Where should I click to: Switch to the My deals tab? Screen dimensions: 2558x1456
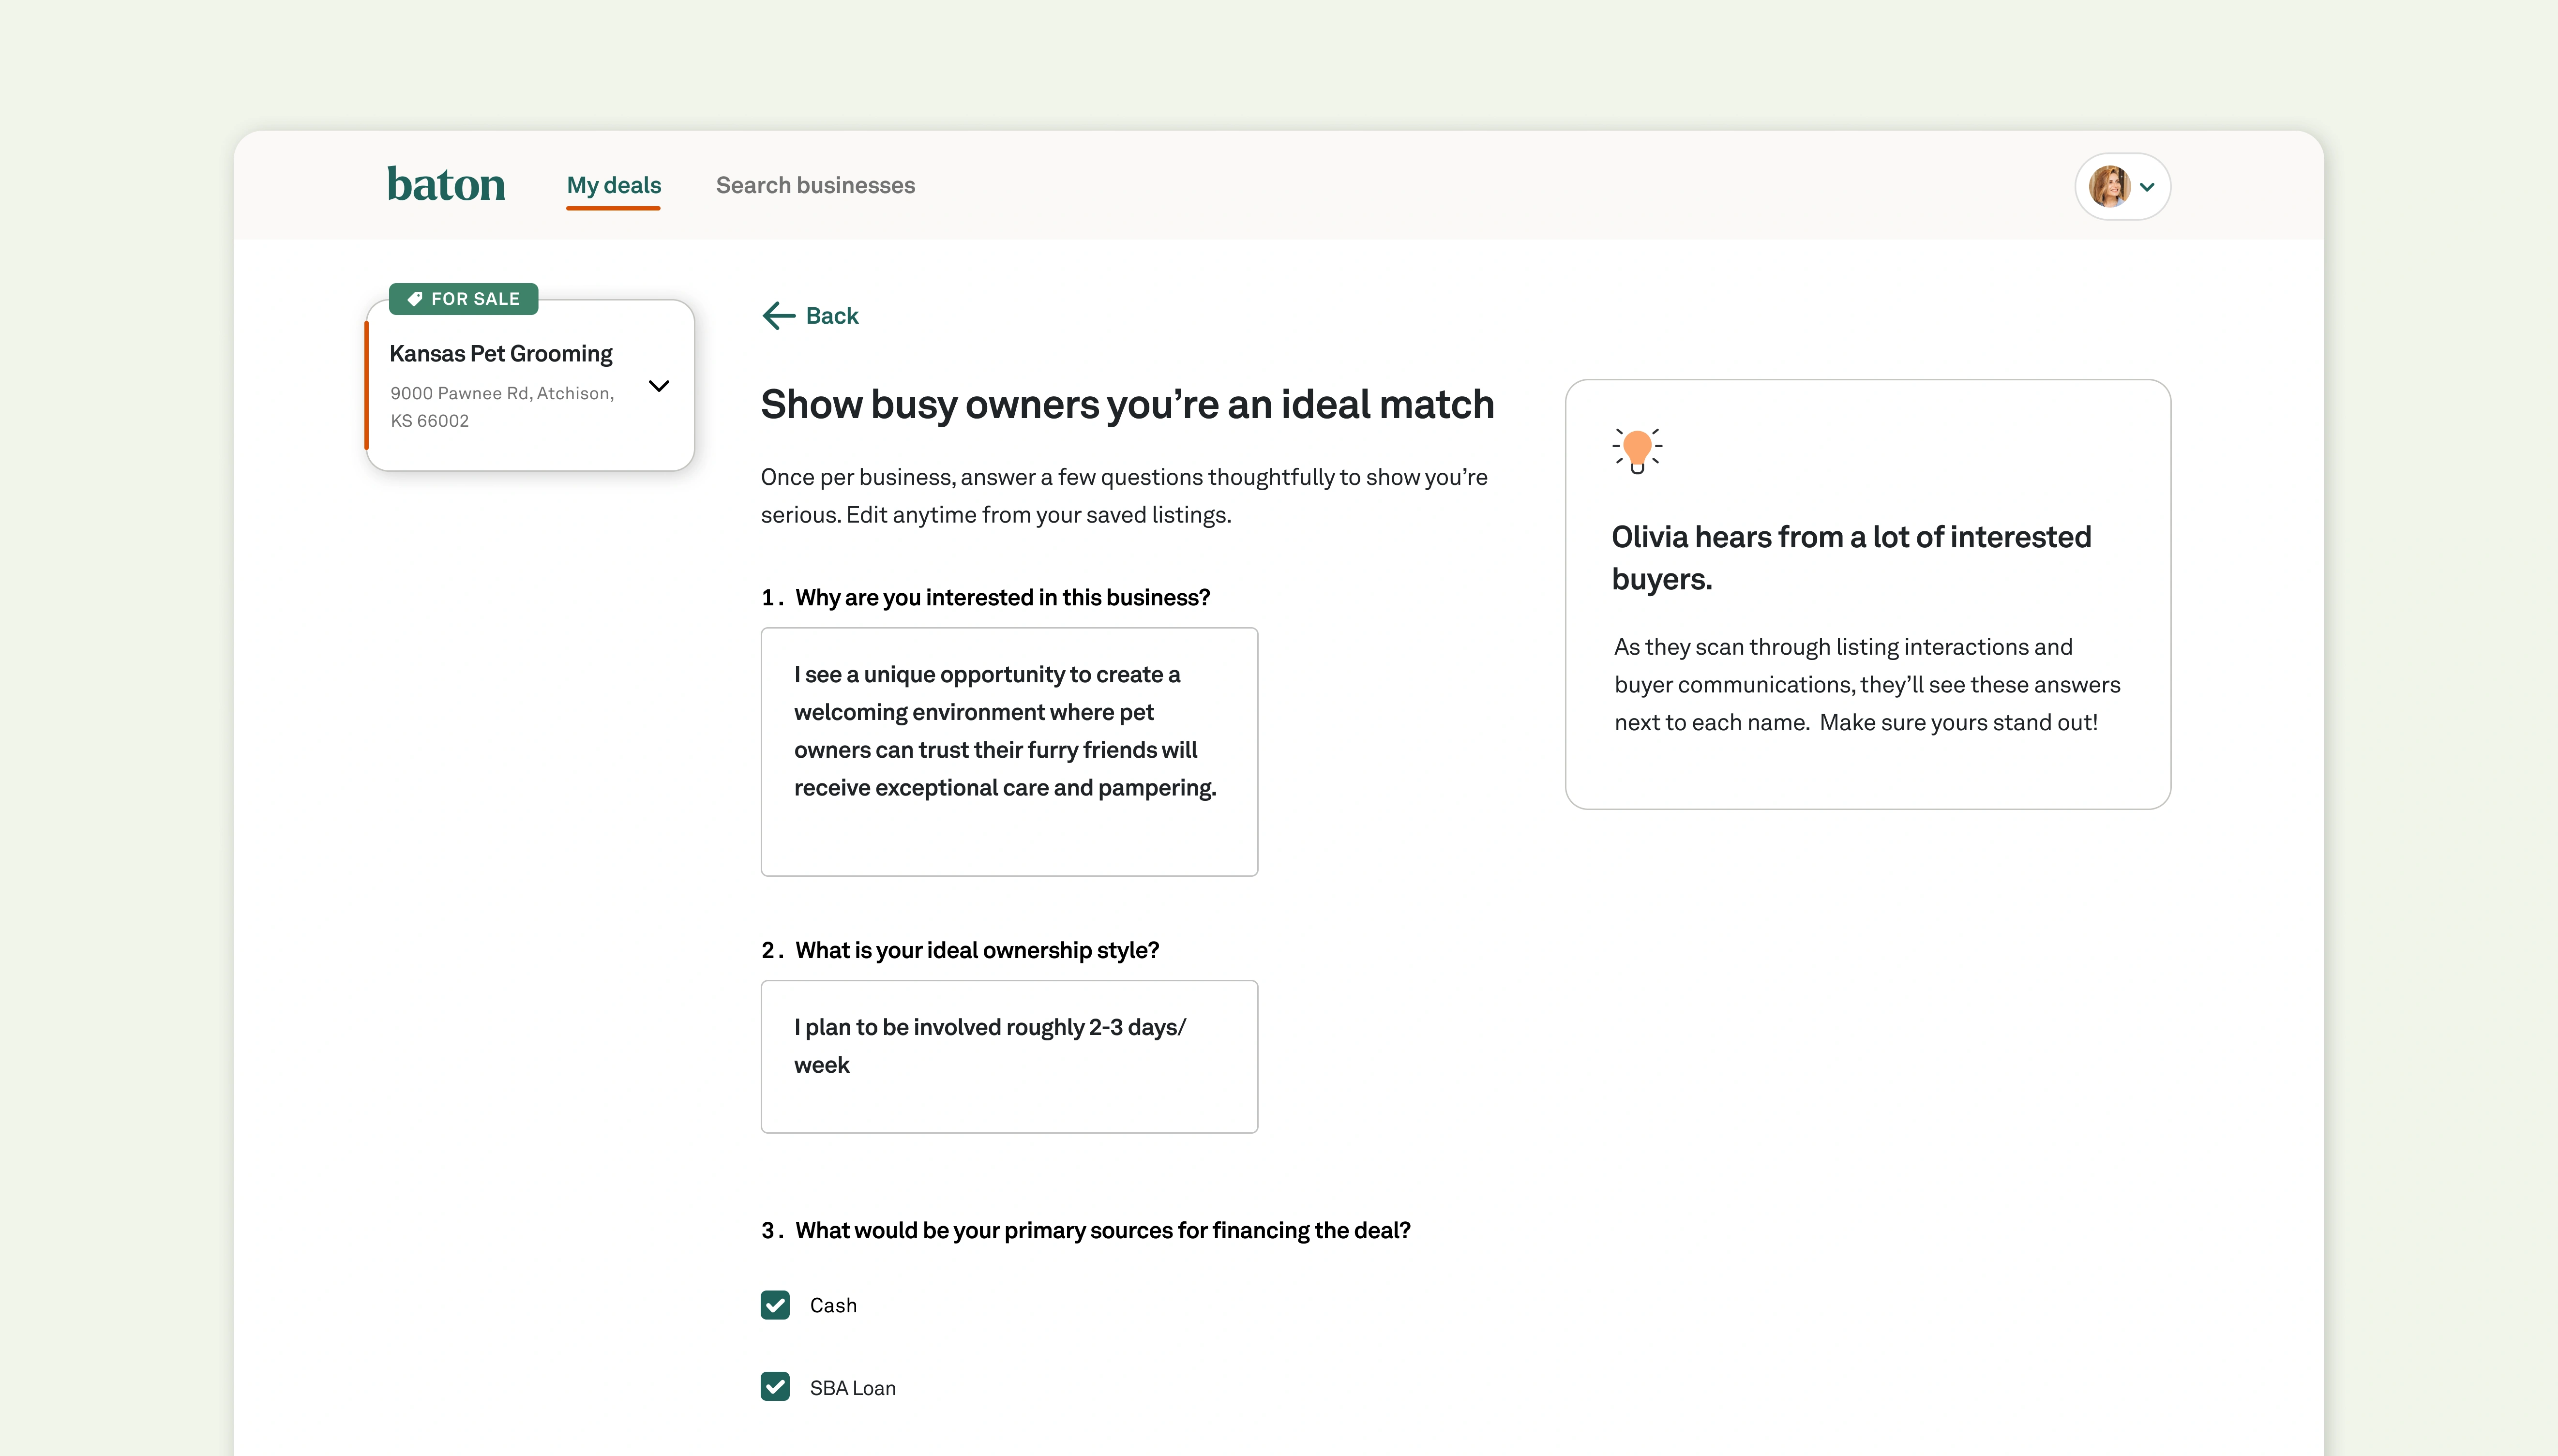click(613, 185)
